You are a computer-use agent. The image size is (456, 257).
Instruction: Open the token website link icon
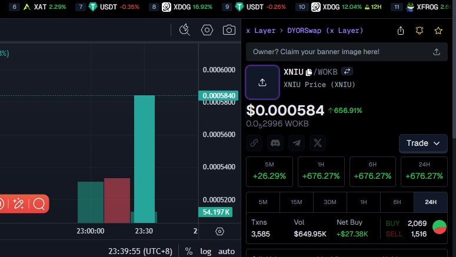click(x=254, y=143)
